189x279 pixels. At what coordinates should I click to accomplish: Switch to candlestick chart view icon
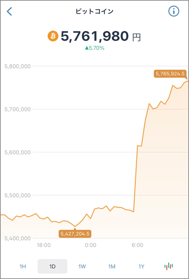point(169,266)
